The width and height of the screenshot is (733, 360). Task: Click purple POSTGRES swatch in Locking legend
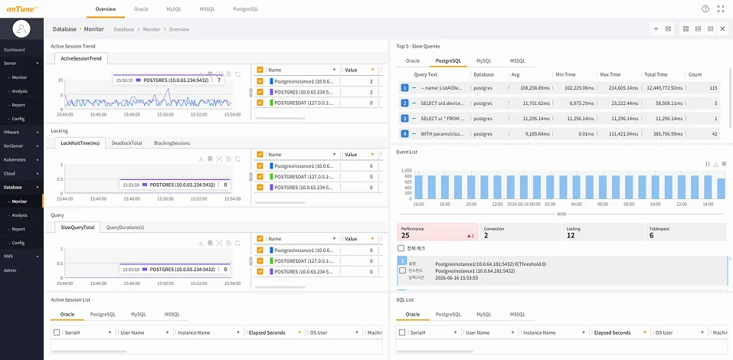pos(271,187)
